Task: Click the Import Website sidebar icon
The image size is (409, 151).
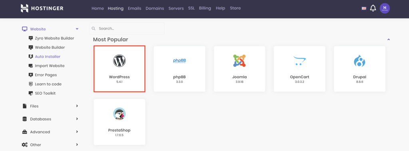Action: click(30, 66)
